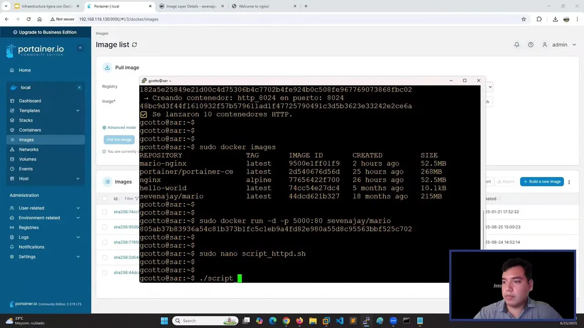Tick checkbox for sha256:2d54 image row

[x=104, y=257]
